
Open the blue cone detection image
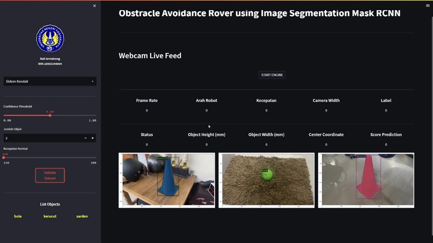167,180
